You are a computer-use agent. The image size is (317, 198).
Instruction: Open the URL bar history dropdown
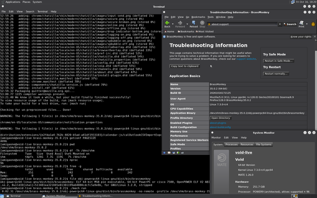point(280,24)
